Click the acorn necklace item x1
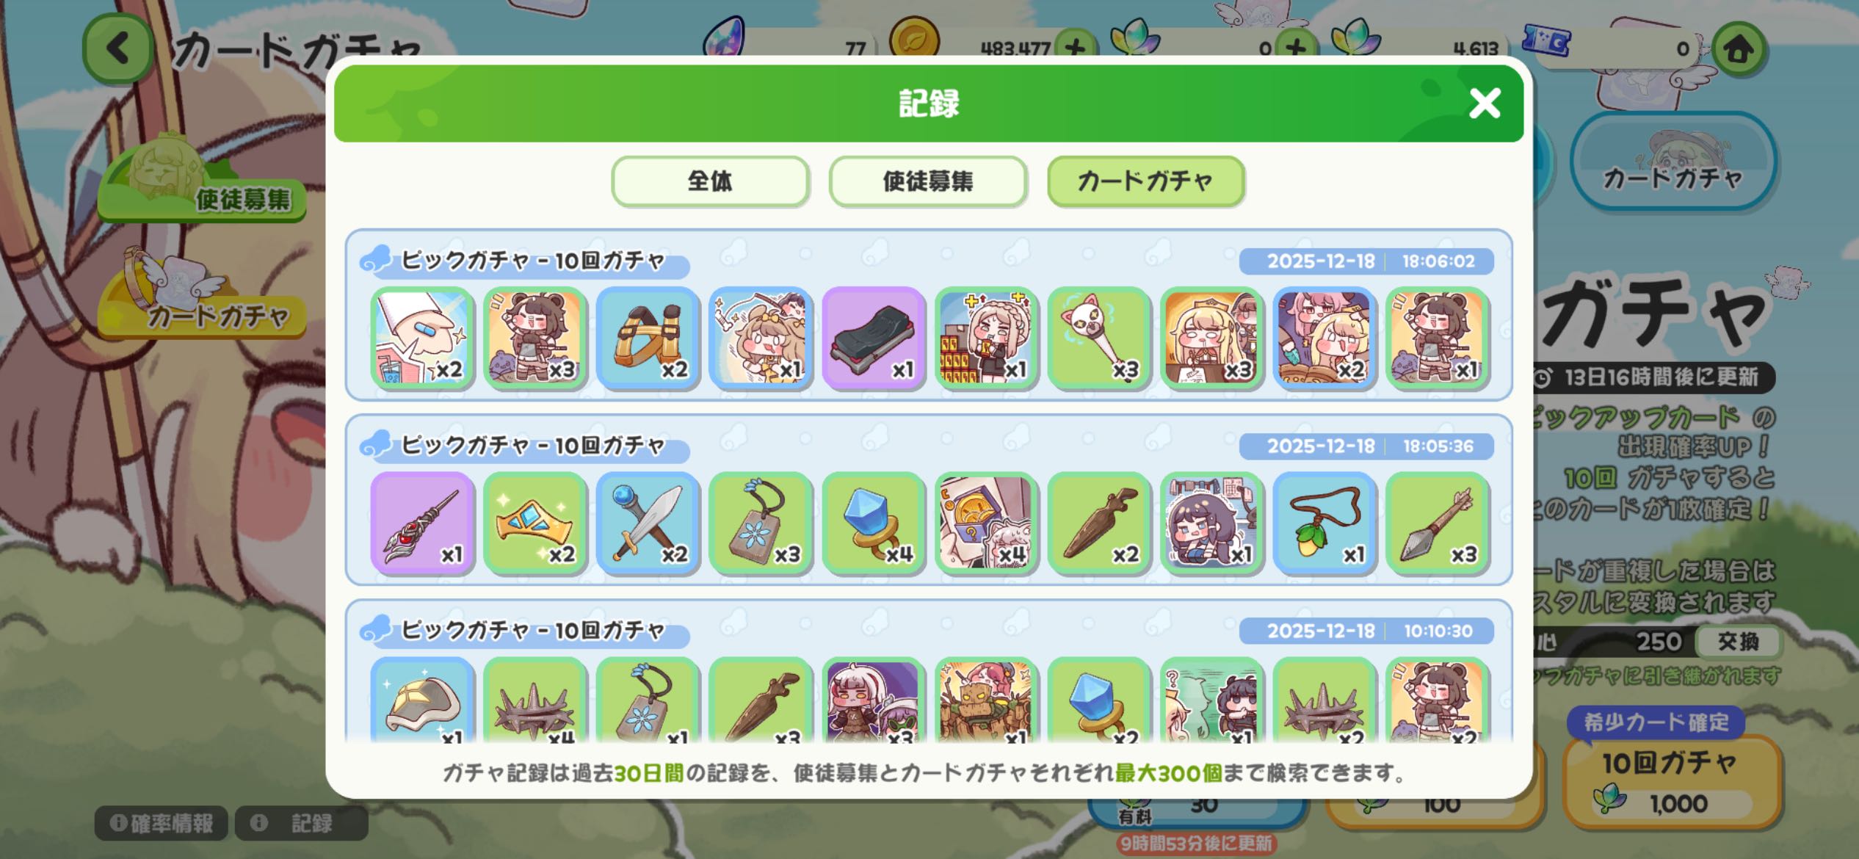The width and height of the screenshot is (1859, 859). coord(1324,523)
